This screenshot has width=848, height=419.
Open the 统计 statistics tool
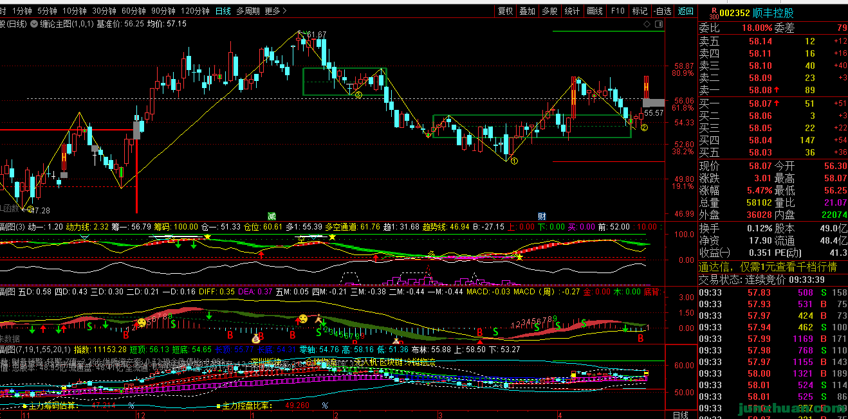click(572, 11)
